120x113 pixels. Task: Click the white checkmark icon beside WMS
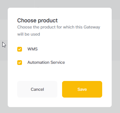[x=20, y=49]
